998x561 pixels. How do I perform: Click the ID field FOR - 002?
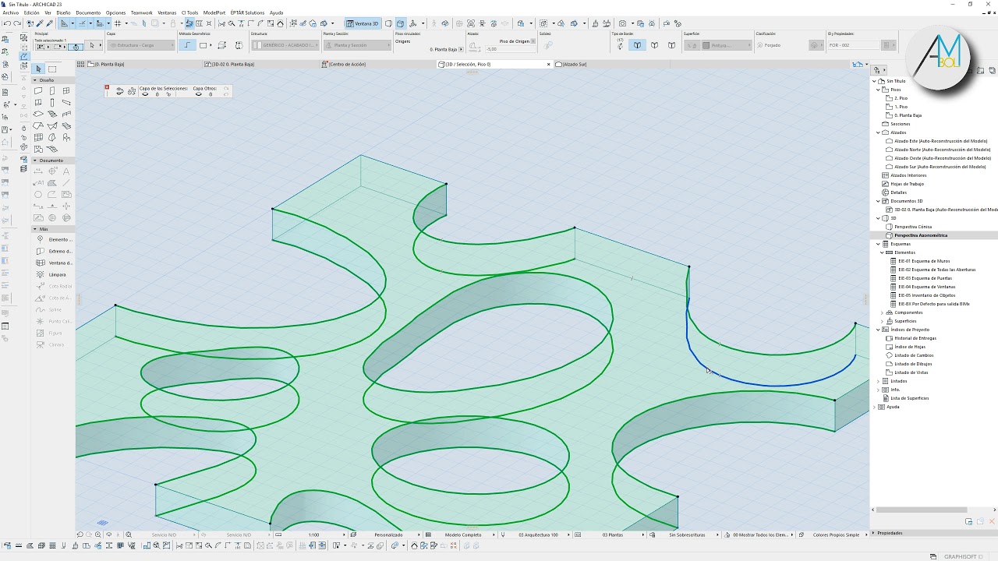pos(854,45)
